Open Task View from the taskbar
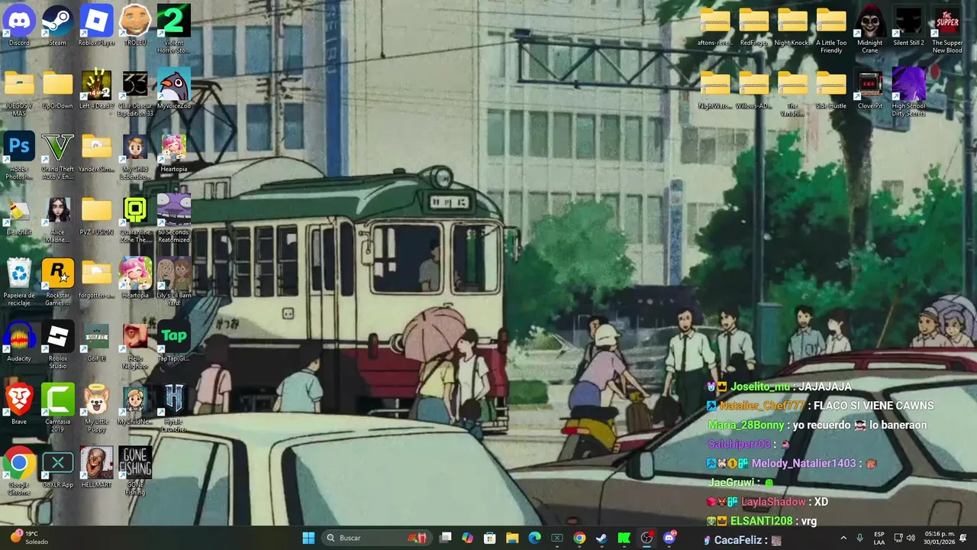Image resolution: width=977 pixels, height=550 pixels. click(x=446, y=538)
